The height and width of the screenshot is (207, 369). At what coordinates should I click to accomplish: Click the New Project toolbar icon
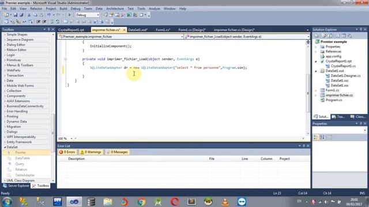pyautogui.click(x=6, y=15)
